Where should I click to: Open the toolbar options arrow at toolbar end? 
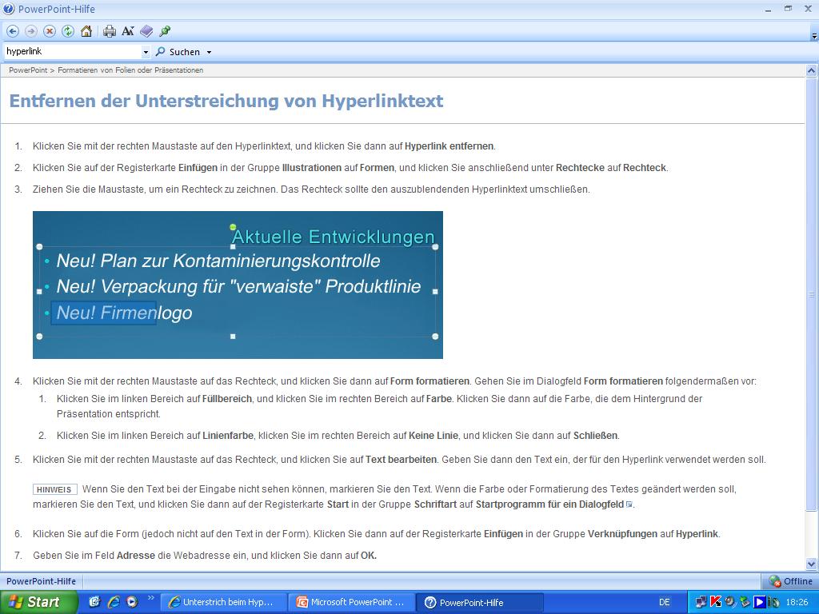point(813,36)
